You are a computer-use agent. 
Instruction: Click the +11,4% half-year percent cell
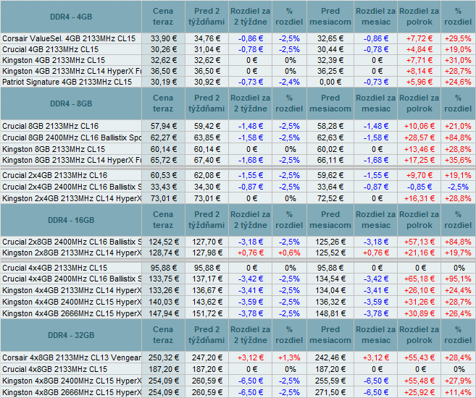(458, 392)
